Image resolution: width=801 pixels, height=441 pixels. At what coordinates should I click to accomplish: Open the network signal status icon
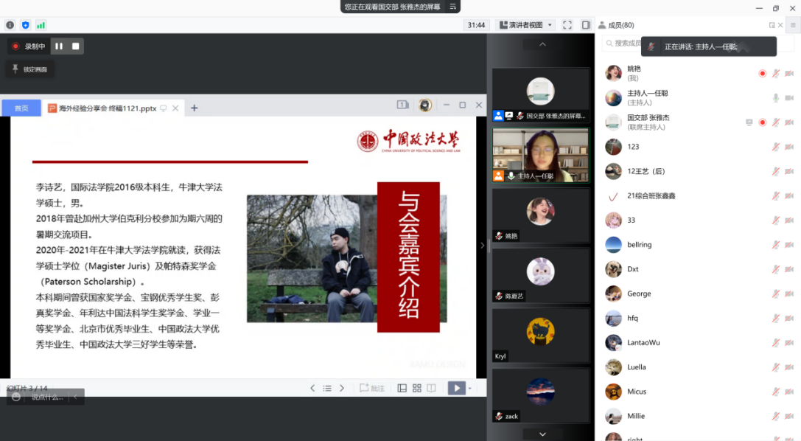(41, 25)
